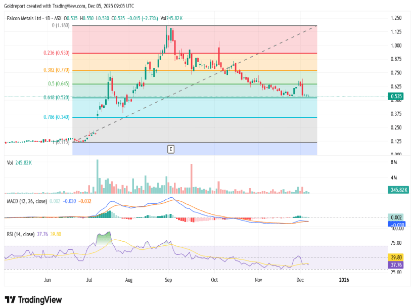Click the yellow 39.80 RSI value tag
The image size is (413, 307).
[x=396, y=257]
